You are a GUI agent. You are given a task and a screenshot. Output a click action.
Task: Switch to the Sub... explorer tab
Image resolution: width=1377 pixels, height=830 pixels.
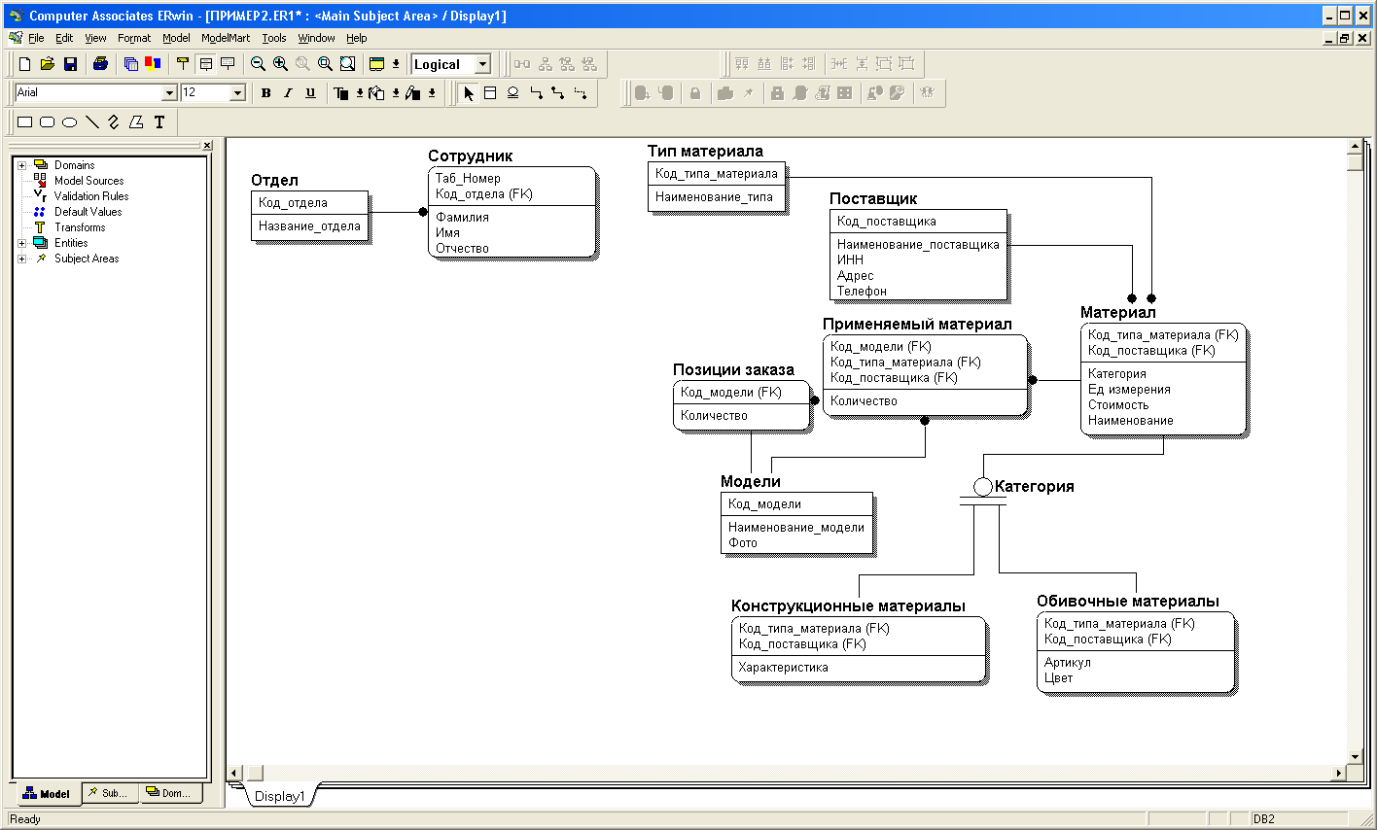tap(110, 793)
